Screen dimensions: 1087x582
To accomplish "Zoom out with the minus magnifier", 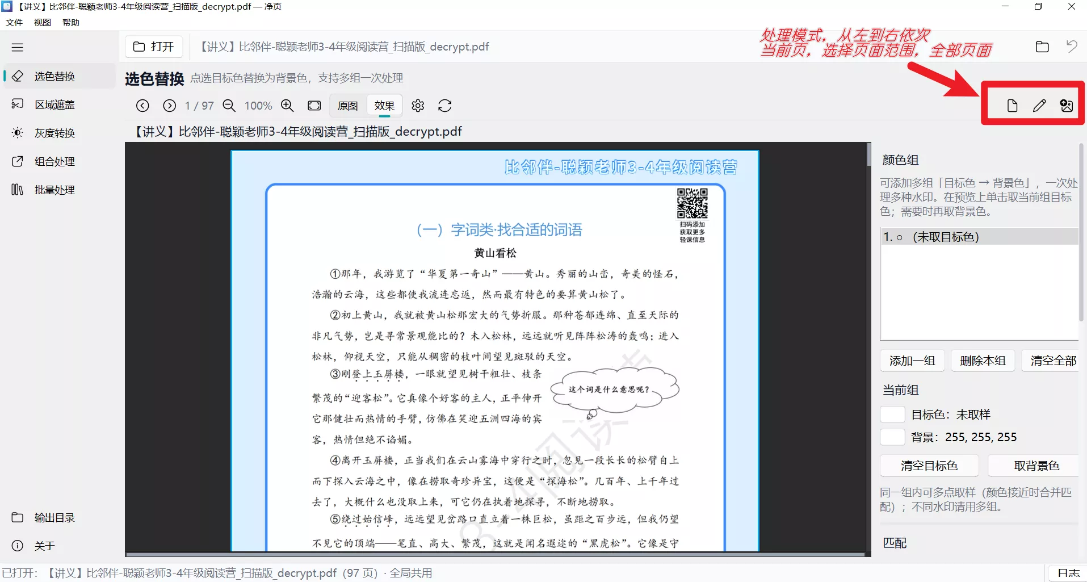I will 229,106.
